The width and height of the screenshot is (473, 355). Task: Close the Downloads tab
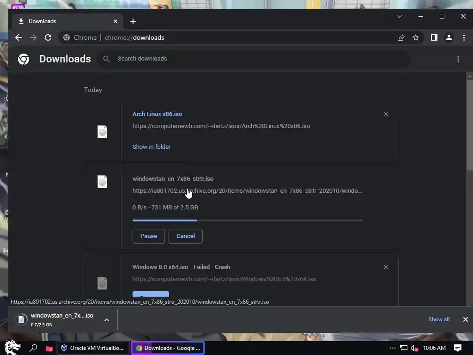[x=115, y=21]
